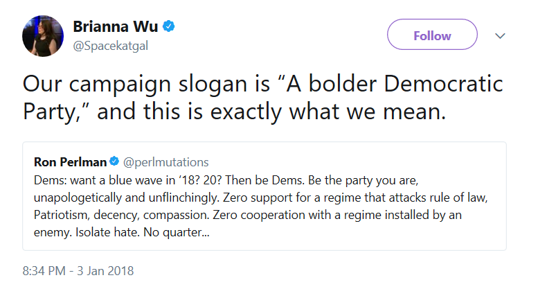538x289 pixels.
Task: Open Brianna Wu's profile avatar
Action: (x=43, y=36)
